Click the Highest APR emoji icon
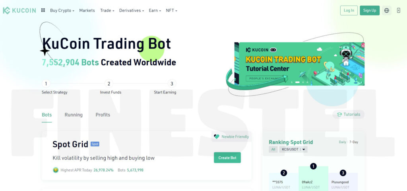 [x=56, y=170]
